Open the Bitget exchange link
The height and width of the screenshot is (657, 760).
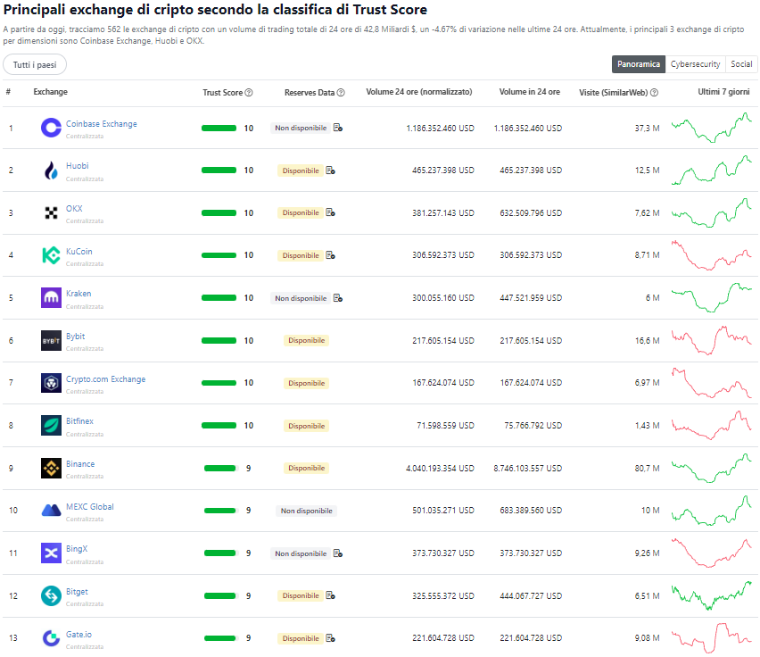coord(77,592)
